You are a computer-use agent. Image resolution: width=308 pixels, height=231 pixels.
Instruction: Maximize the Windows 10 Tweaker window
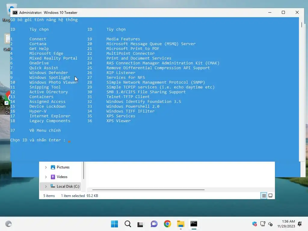click(x=283, y=12)
